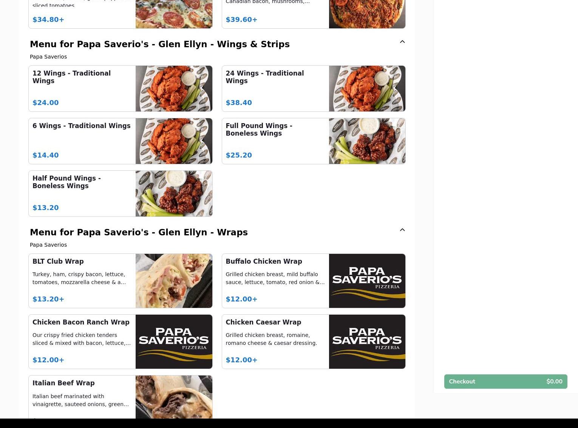The width and height of the screenshot is (578, 428).
Task: Open the Checkout button showing $0.00
Action: click(x=505, y=382)
